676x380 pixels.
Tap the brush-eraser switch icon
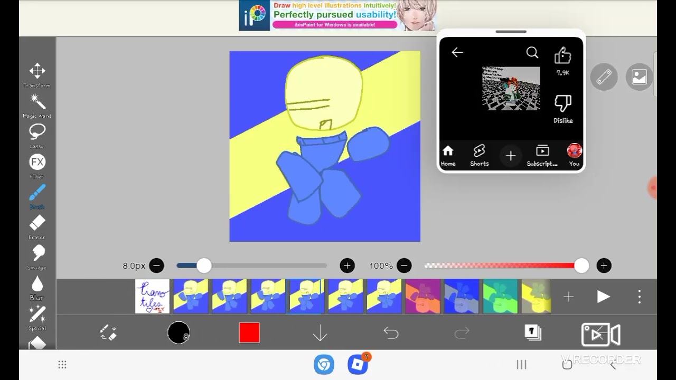coord(108,332)
